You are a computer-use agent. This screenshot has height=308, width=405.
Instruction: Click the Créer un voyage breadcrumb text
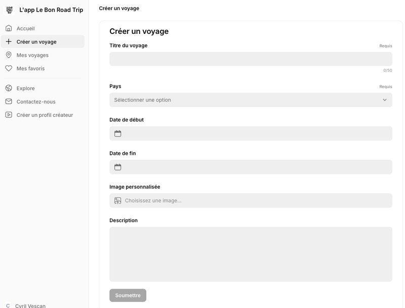click(x=119, y=8)
